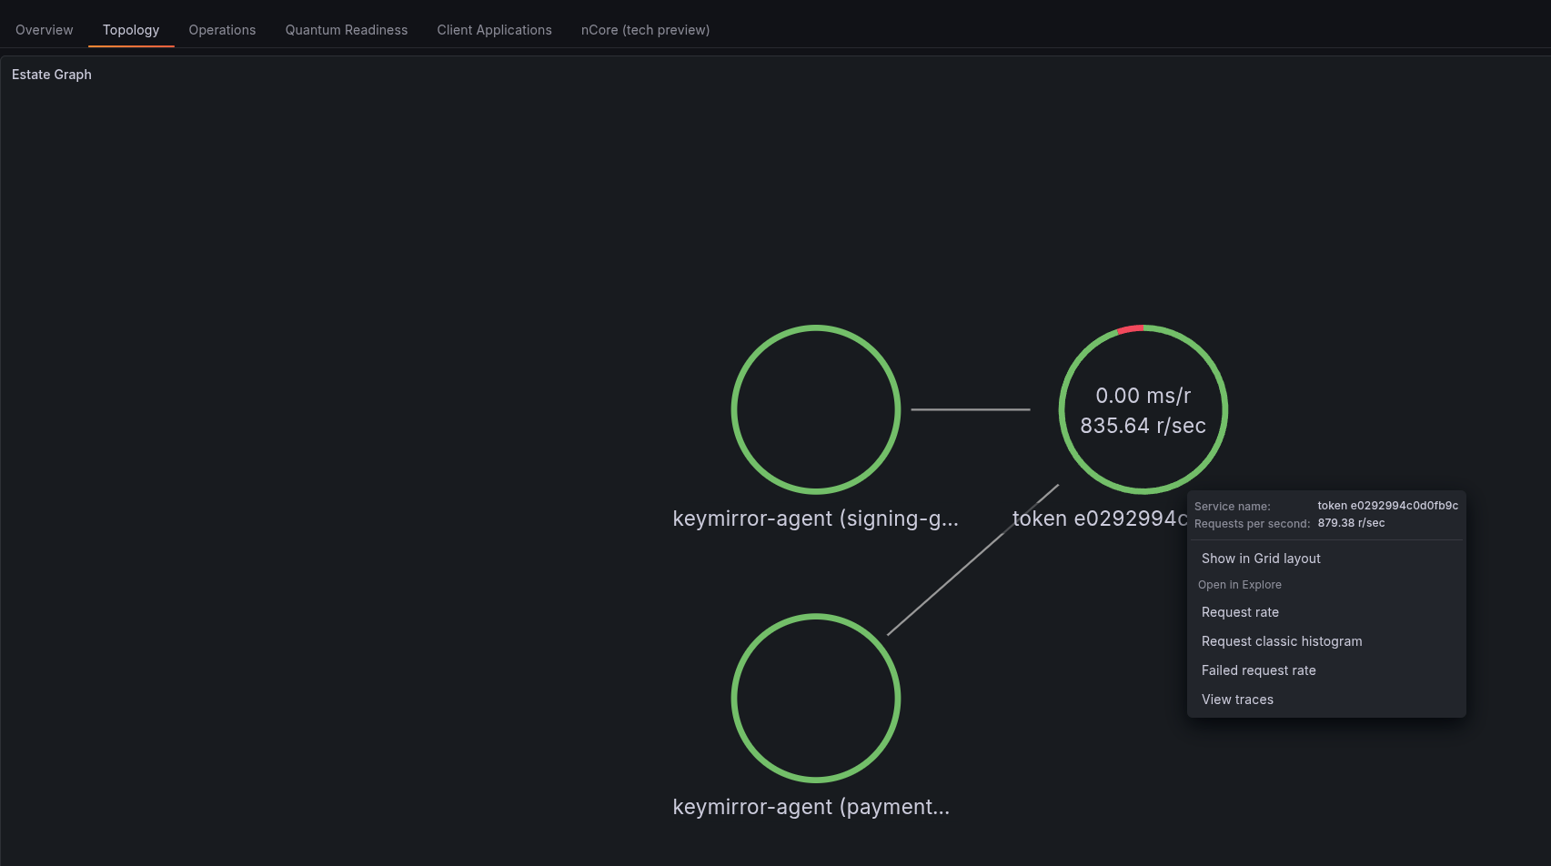Open the Client Applications tab
Image resolution: width=1551 pixels, height=866 pixels.
click(x=494, y=30)
